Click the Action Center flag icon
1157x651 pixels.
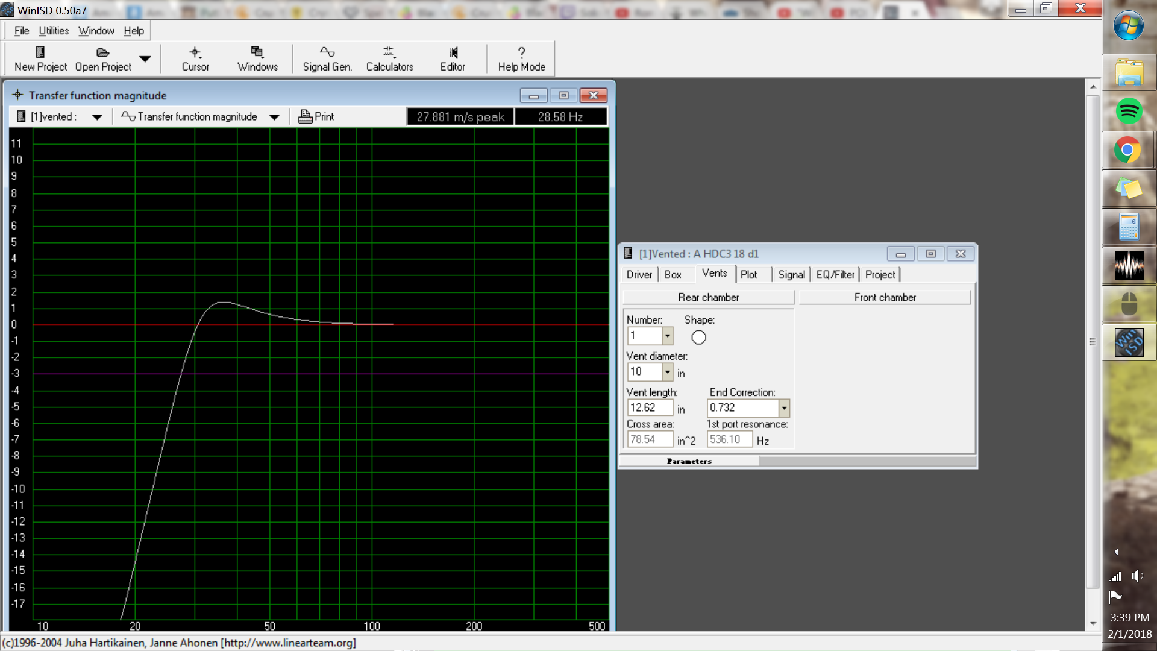coord(1115,596)
